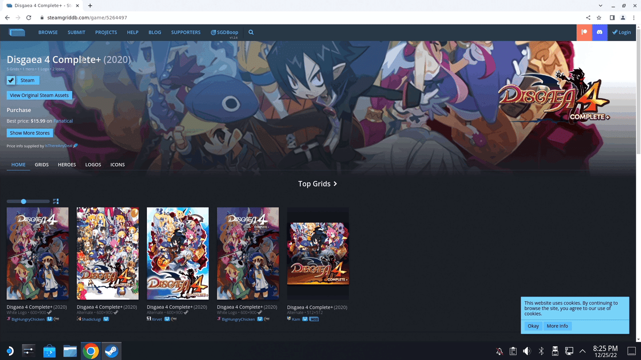Switch to the LOGOS tab

pyautogui.click(x=93, y=165)
